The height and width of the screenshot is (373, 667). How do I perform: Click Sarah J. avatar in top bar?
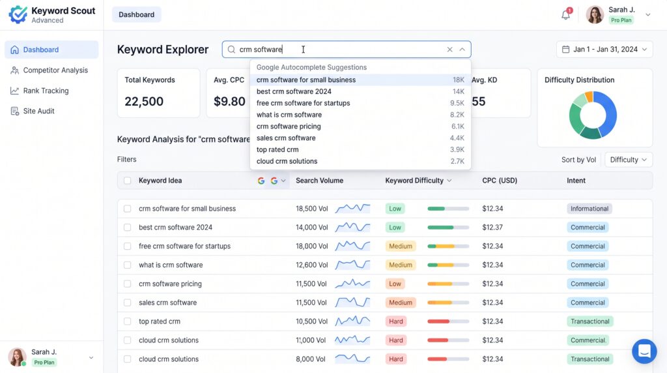point(595,15)
